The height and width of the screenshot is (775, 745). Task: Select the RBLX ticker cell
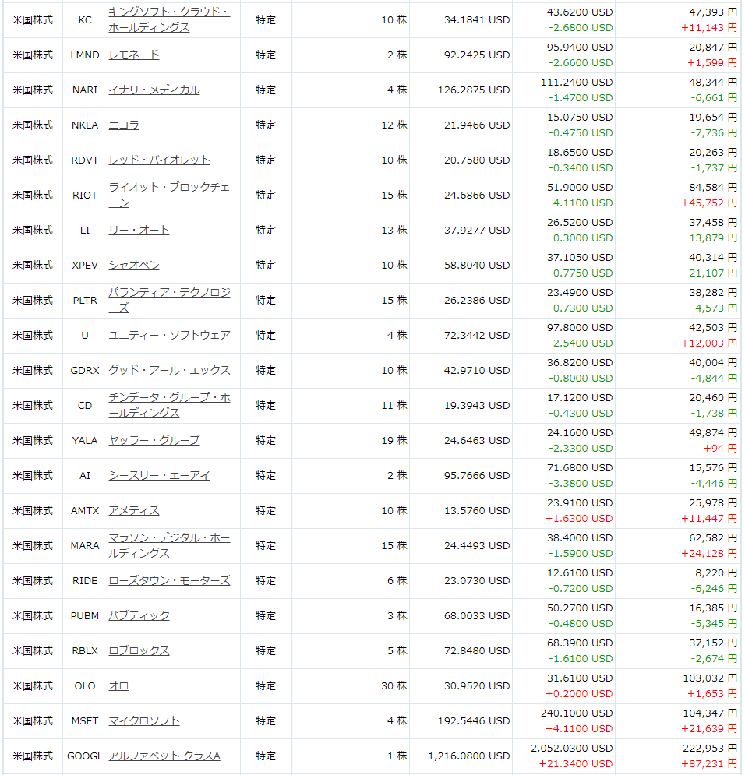[85, 652]
